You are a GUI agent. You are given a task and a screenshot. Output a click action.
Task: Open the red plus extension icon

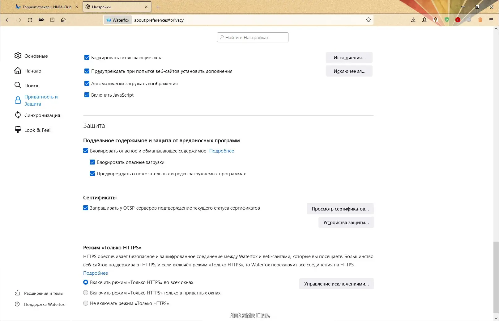[458, 20]
